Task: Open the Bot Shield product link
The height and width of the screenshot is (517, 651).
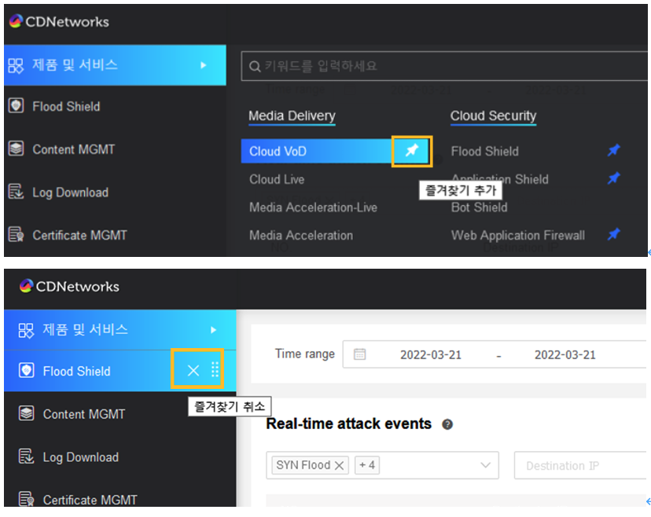Action: [479, 207]
